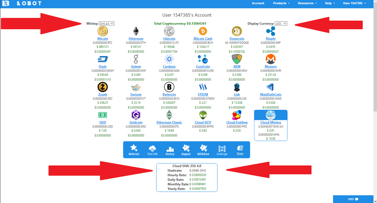The height and width of the screenshot is (203, 377).
Task: Open the Deposit piggy bank button
Action: click(186, 150)
